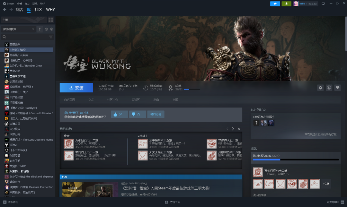Open the downloads manager icon in the bottom bar
The width and height of the screenshot is (347, 207).
coord(166,202)
